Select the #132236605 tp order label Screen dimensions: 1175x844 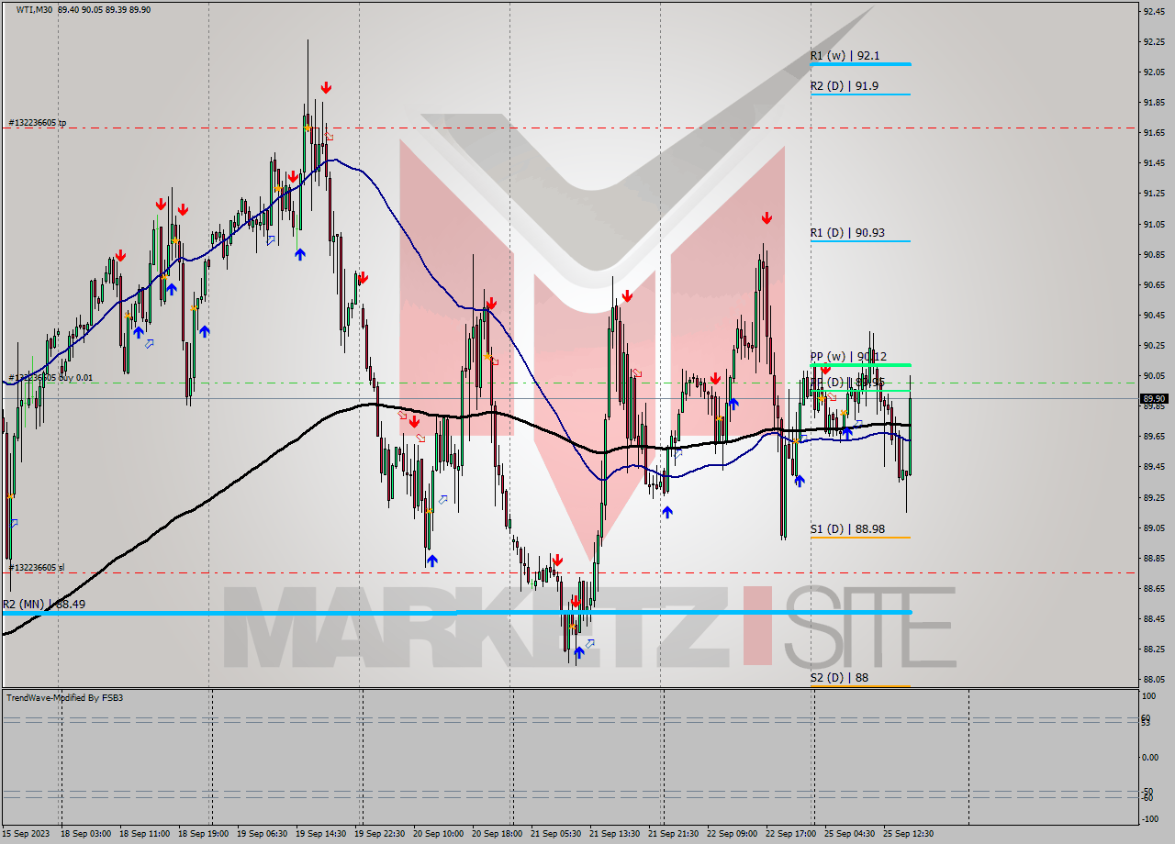(x=38, y=123)
